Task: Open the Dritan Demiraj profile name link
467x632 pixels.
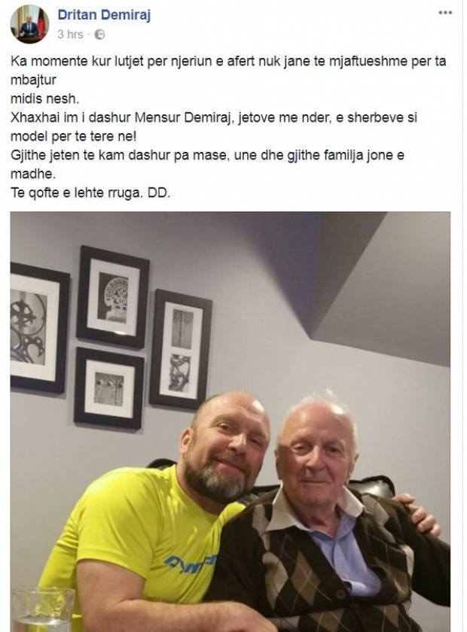Action: click(x=104, y=15)
